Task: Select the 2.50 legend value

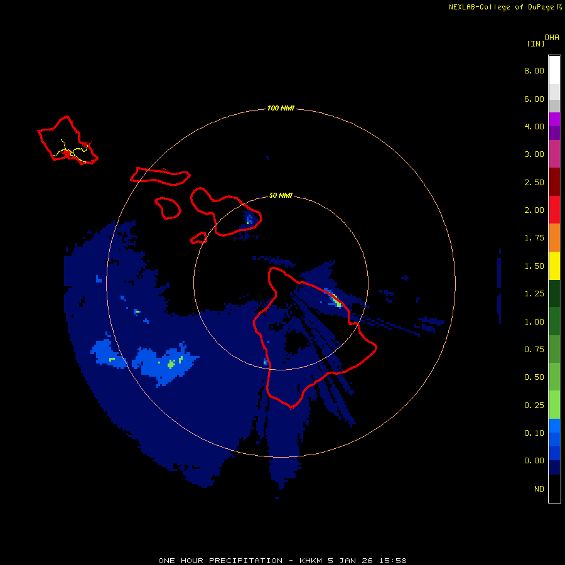Action: (534, 182)
